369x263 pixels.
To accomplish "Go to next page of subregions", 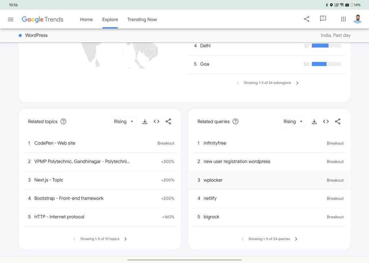I will click(297, 83).
